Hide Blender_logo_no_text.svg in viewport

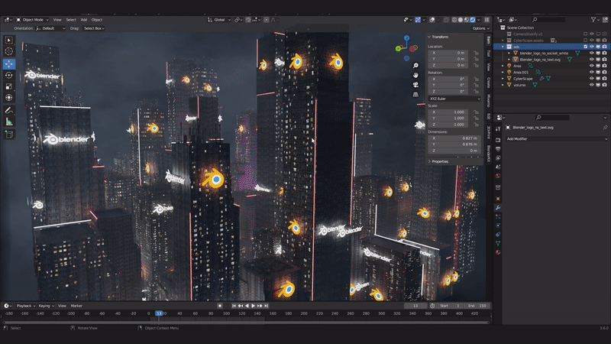(591, 60)
